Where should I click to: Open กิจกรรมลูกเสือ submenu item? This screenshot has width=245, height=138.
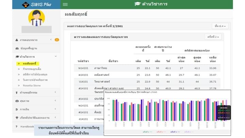33,69
